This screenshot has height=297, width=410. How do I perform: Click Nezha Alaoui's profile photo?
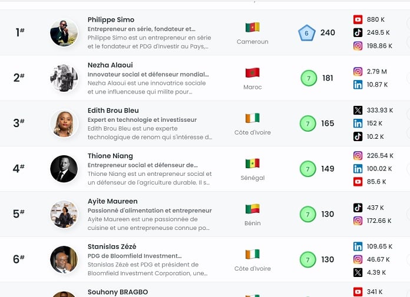point(64,78)
